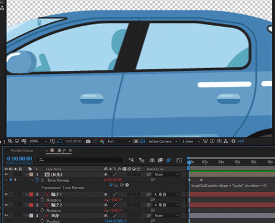Viewport: 275px width, 223px height.
Task: Take a snapshot with the camera icon
Action: [88, 141]
